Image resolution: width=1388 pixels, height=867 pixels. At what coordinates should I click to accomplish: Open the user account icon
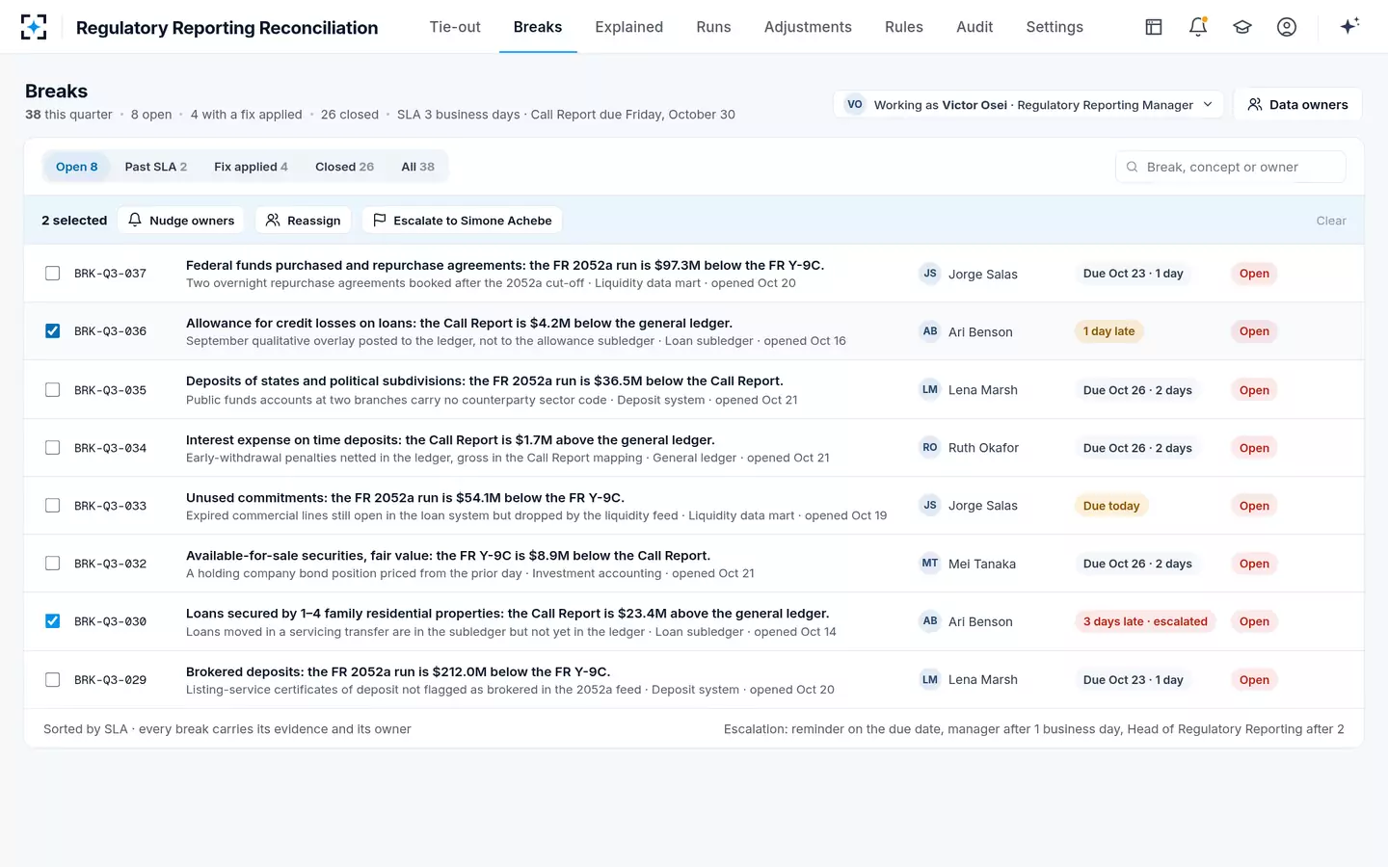pyautogui.click(x=1287, y=27)
